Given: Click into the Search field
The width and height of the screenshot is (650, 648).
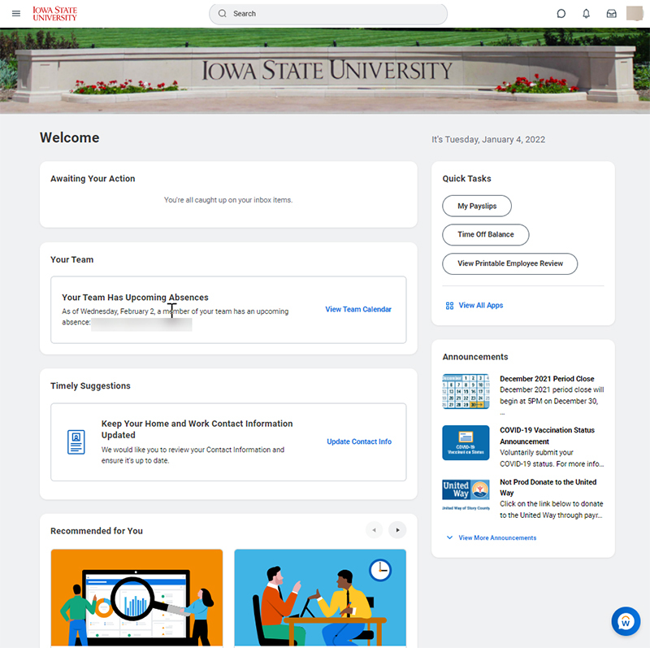Looking at the screenshot, I should (x=328, y=14).
